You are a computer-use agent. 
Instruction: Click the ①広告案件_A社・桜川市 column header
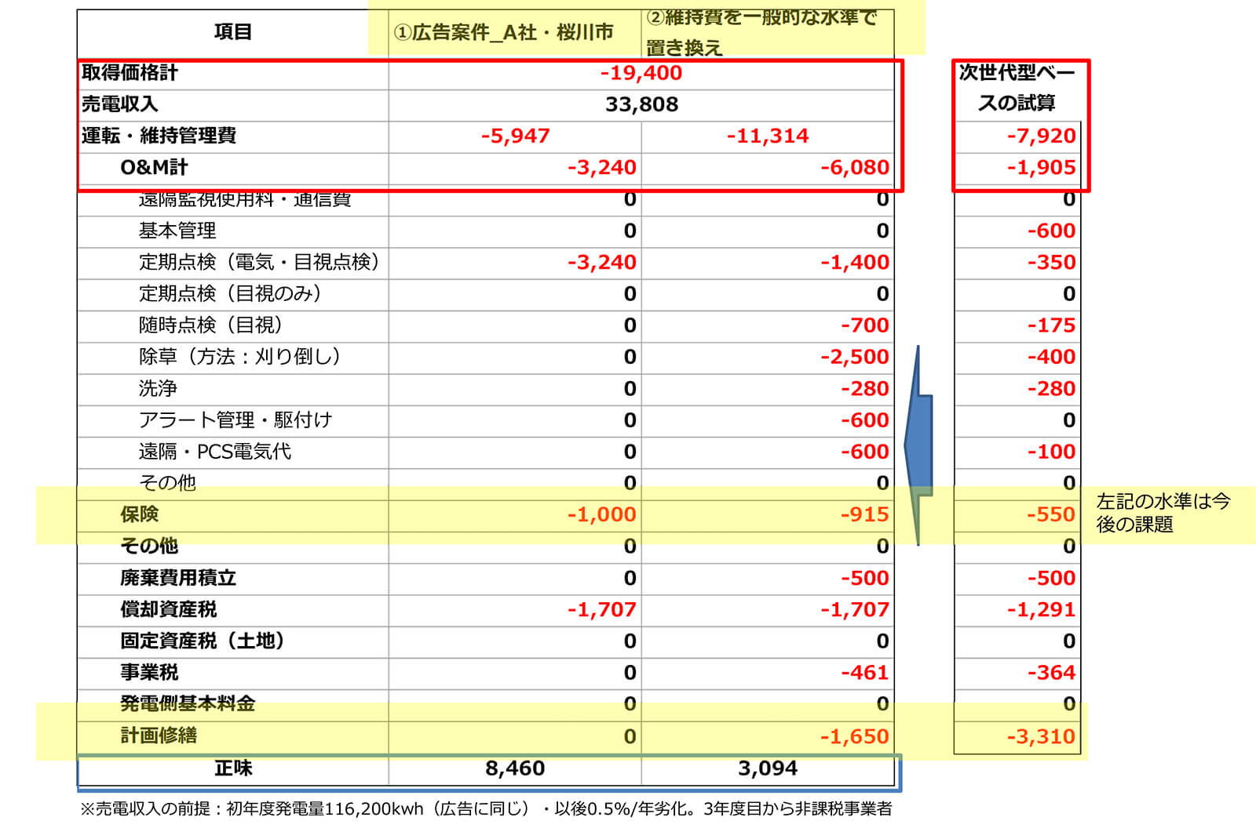[503, 33]
